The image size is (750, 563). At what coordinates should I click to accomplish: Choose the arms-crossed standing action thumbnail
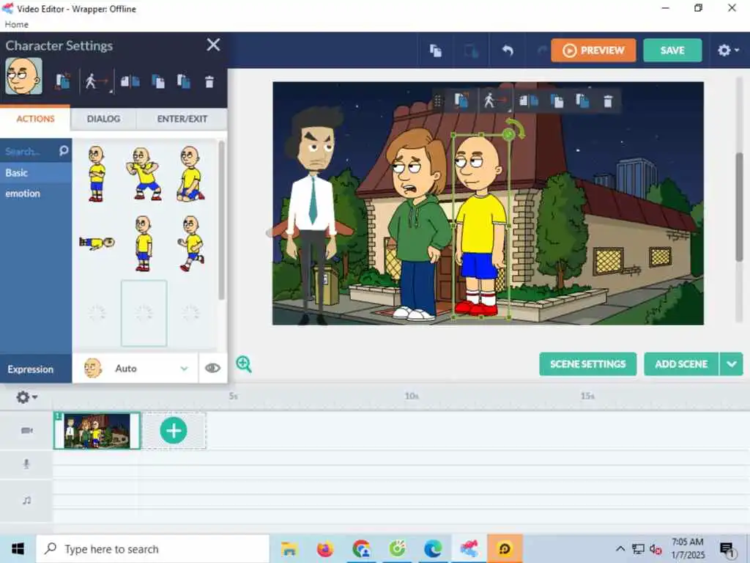tap(97, 174)
